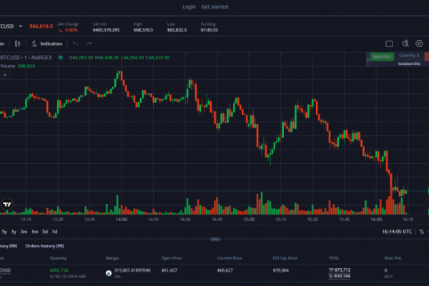Select the 5d time range
This screenshot has height=286, width=429.
tap(44, 232)
